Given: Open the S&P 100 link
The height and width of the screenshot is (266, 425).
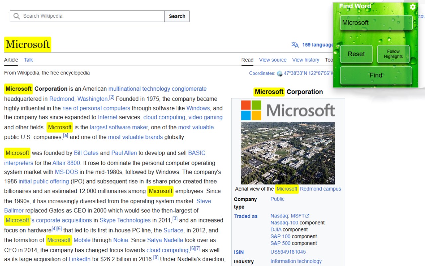Looking at the screenshot, I should [281, 236].
